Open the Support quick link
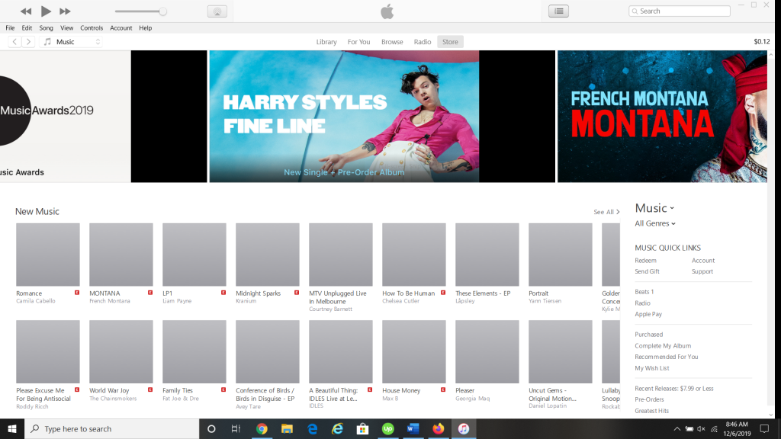 (702, 271)
